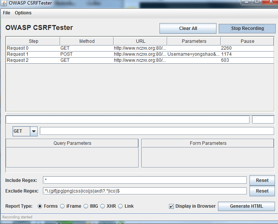Click the pause value 2260
The width and height of the screenshot is (278, 224).
(x=247, y=48)
